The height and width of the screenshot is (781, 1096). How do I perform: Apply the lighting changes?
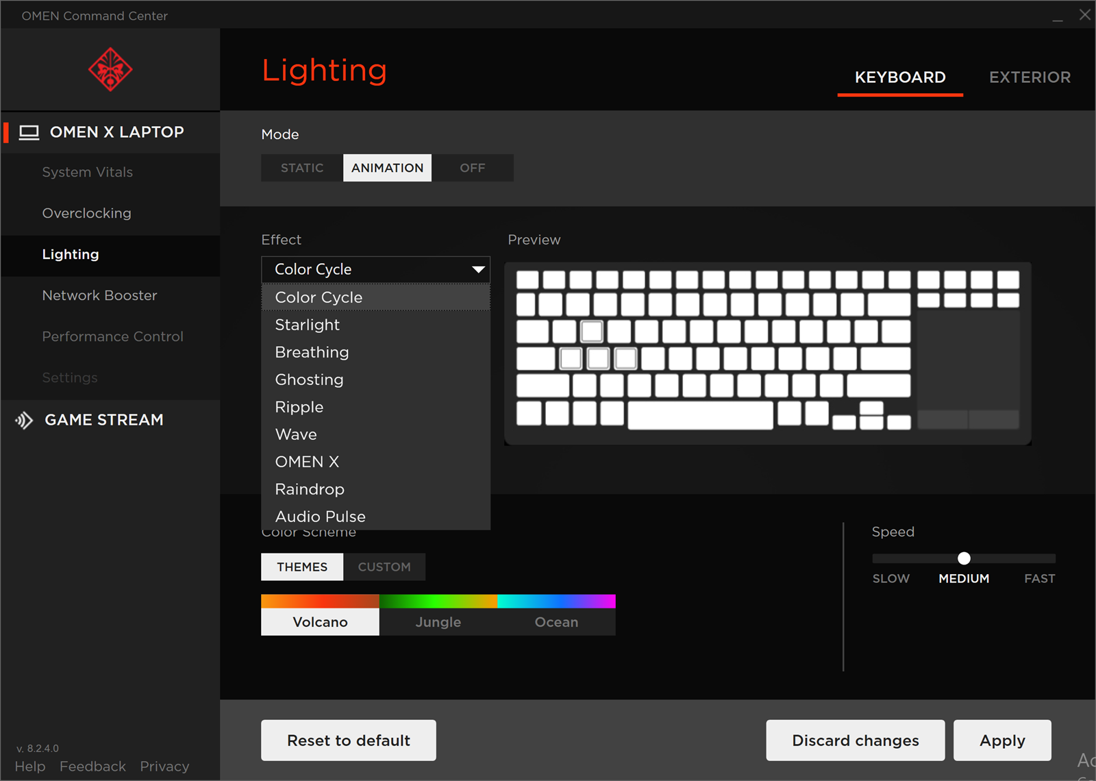pyautogui.click(x=1002, y=741)
